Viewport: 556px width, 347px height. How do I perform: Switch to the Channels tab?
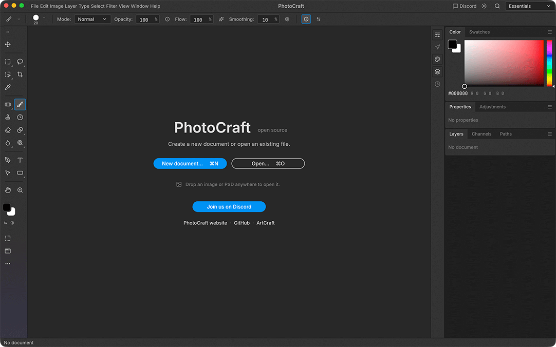coord(481,134)
